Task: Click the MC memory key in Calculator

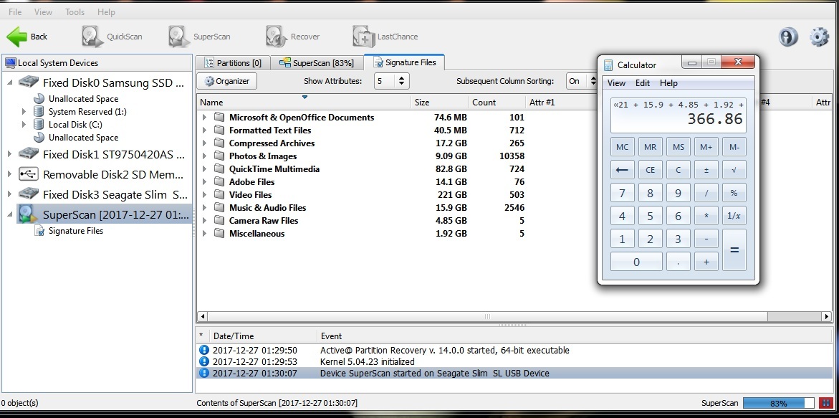Action: coord(623,147)
